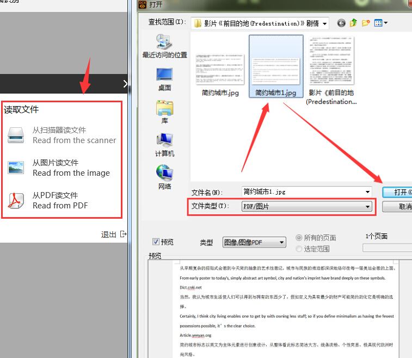Click the OCR app icon in 打开 title bar

click(143, 4)
